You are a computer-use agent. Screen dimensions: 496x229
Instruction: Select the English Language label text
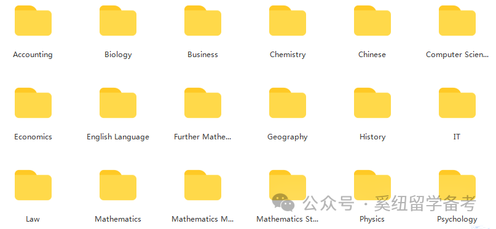tap(117, 137)
